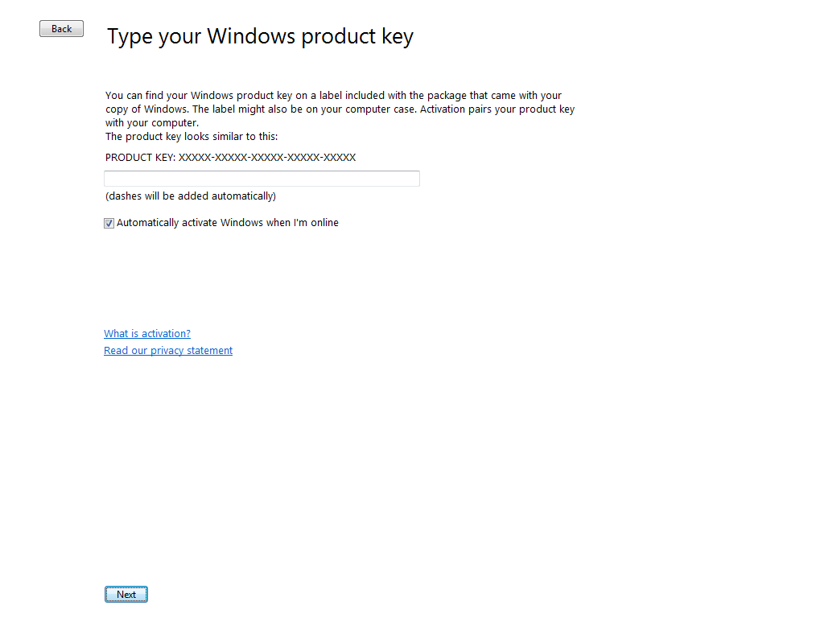Click the line starting 'You can find your Windows'
The image size is (824, 618).
pos(333,96)
